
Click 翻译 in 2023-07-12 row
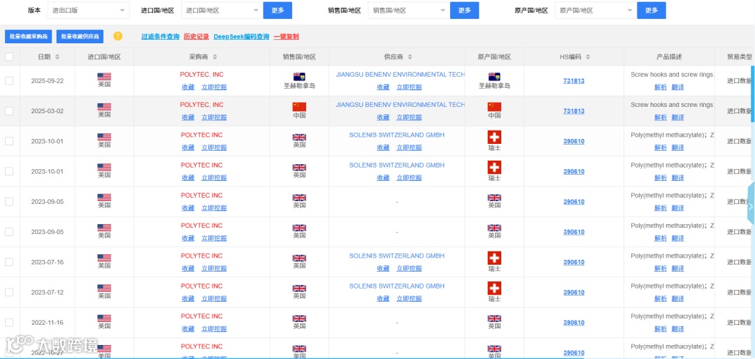(678, 299)
